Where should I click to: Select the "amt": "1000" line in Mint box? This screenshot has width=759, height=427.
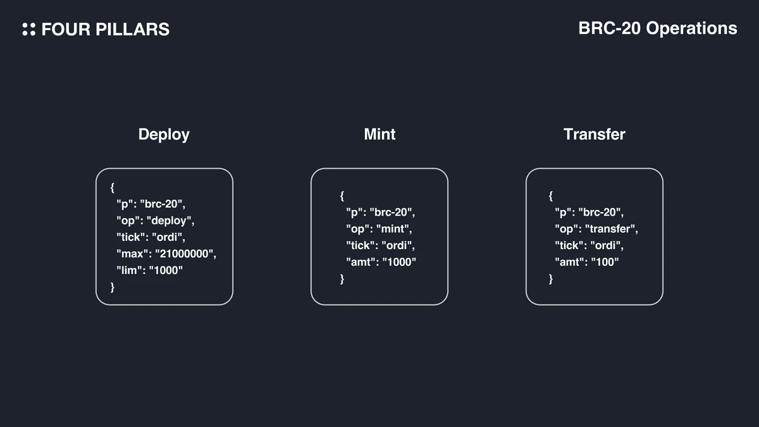coord(381,262)
